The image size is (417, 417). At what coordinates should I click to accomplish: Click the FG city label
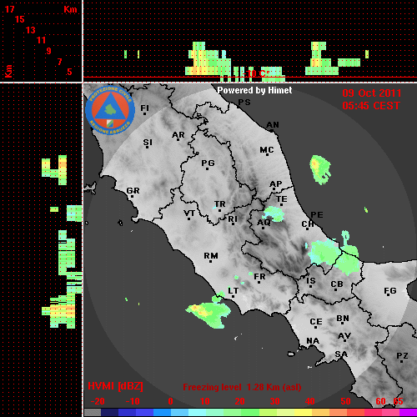pyautogui.click(x=389, y=291)
